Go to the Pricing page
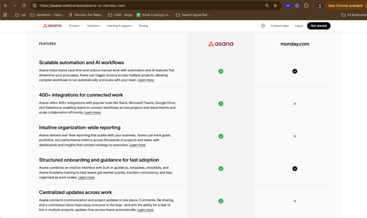 (143, 26)
